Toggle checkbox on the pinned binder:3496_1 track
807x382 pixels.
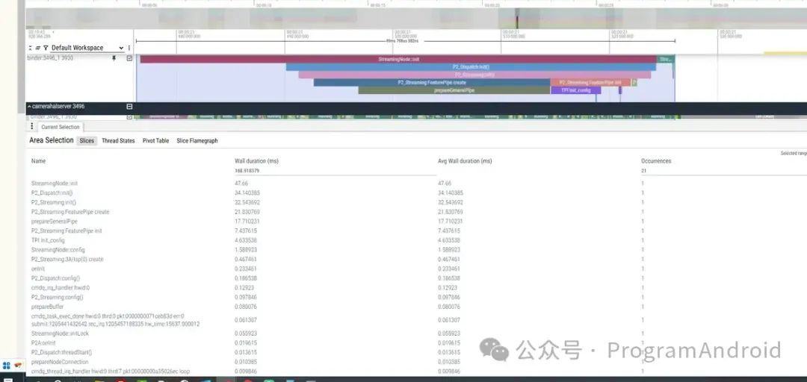click(129, 58)
